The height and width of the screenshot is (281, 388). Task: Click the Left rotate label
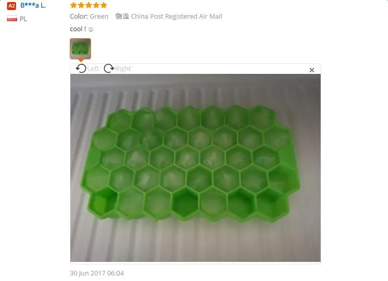click(93, 68)
